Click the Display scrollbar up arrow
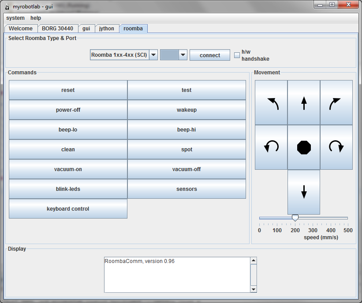 point(254,261)
